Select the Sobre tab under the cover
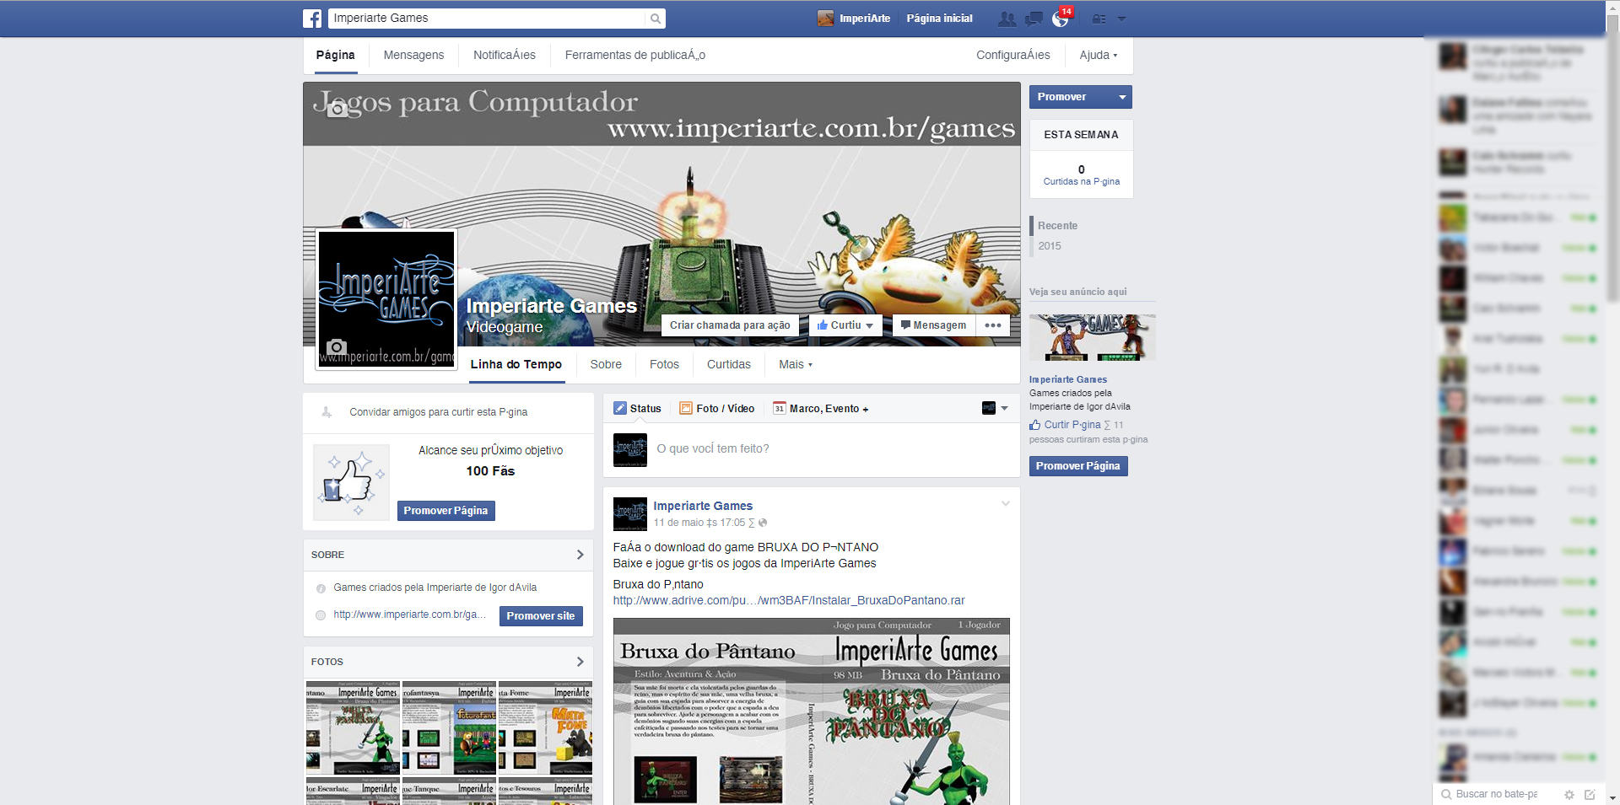Image resolution: width=1620 pixels, height=805 pixels. point(606,365)
